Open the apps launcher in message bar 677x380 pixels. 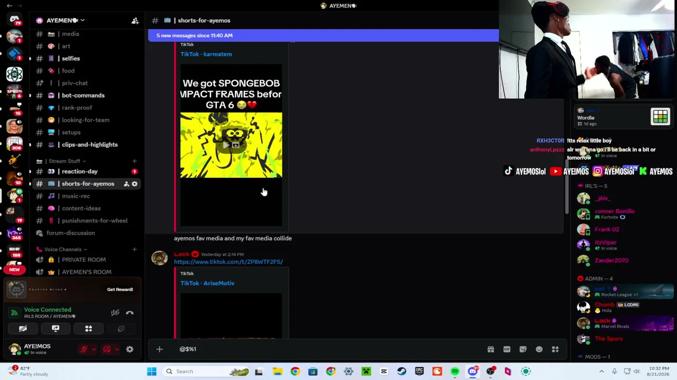point(555,349)
